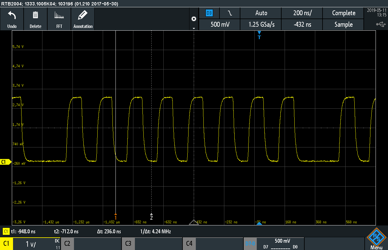Set the 500 mV trigger level

[219, 25]
